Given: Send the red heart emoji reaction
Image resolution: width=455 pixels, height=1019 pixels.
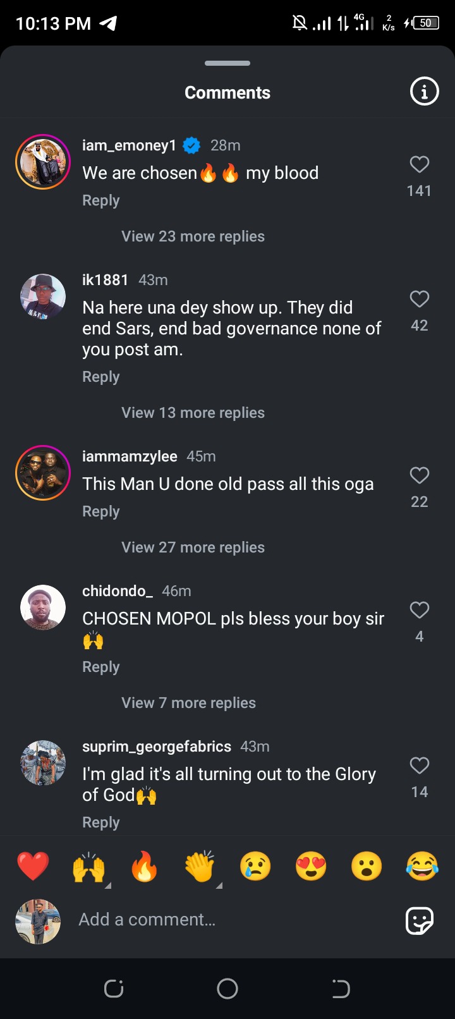Looking at the screenshot, I should [33, 866].
